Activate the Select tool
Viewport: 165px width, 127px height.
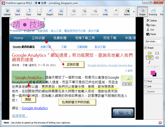[127, 12]
